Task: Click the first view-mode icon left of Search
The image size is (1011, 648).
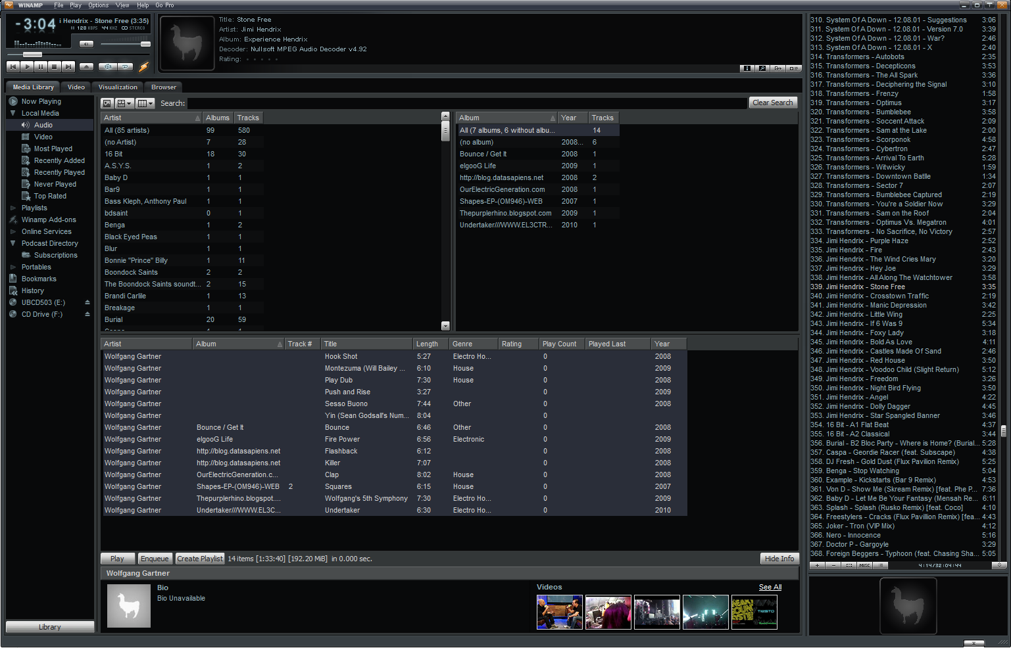Action: click(x=107, y=103)
